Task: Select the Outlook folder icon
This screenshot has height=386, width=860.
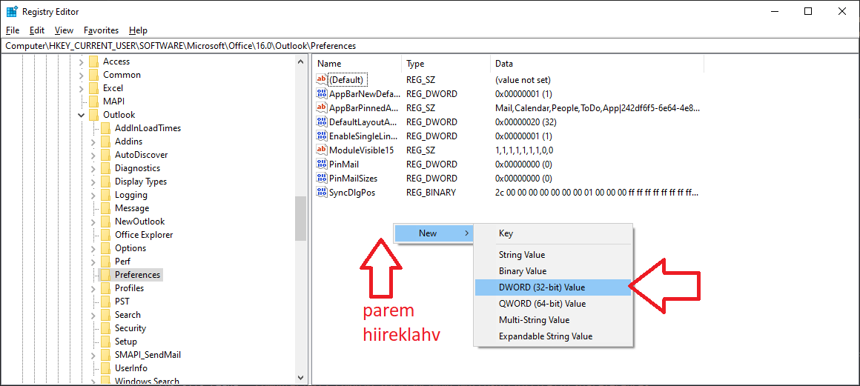Action: click(x=94, y=115)
